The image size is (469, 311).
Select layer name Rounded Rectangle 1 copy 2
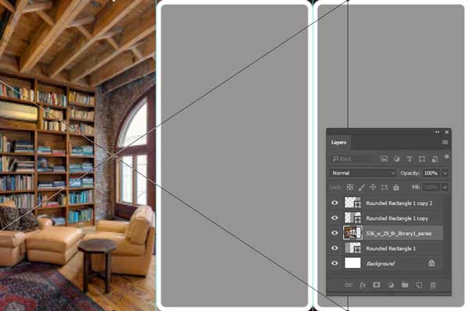(399, 203)
